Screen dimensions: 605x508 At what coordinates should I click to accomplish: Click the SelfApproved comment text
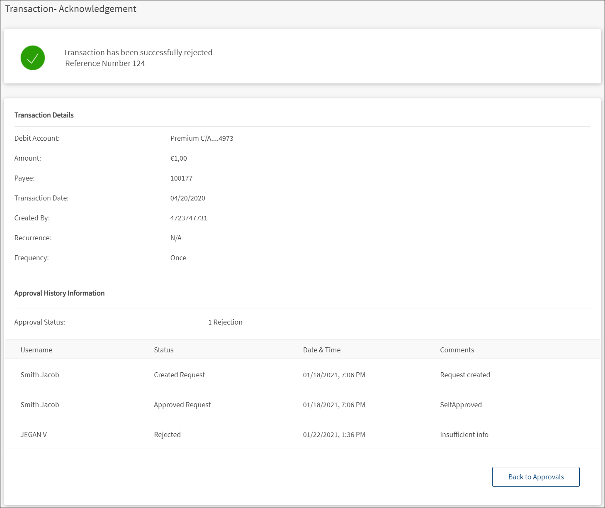(461, 405)
